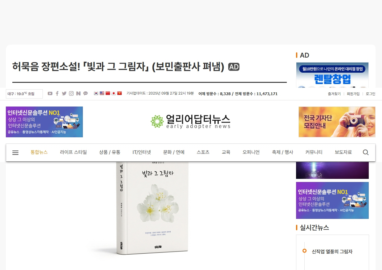Select the Vietnamese flag language
Image resolution: width=382 pixels, height=270 pixels.
[x=120, y=93]
